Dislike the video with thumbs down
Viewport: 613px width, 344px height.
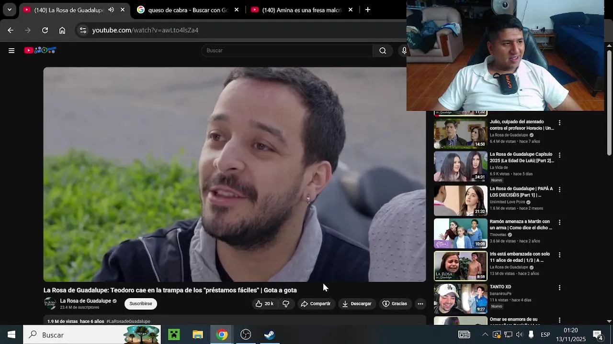(x=286, y=303)
